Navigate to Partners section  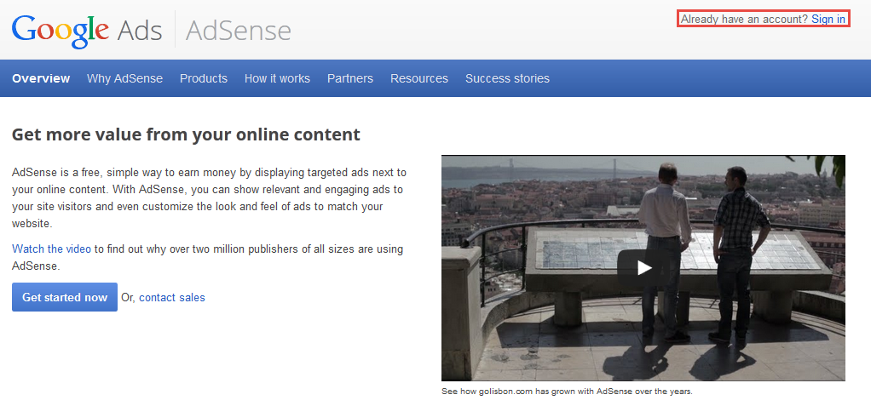point(350,78)
